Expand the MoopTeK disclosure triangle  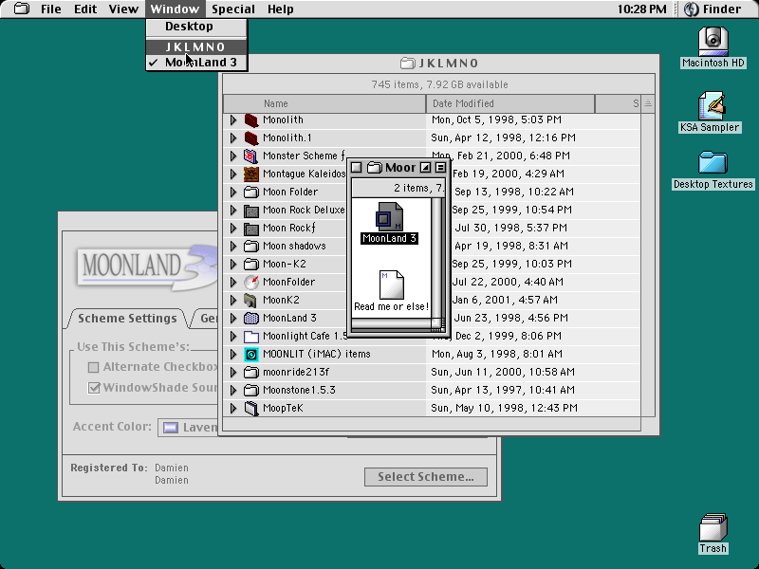(233, 409)
